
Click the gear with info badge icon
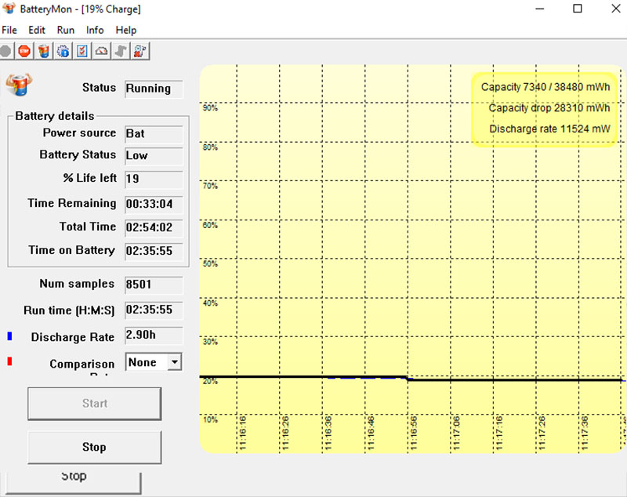63,51
